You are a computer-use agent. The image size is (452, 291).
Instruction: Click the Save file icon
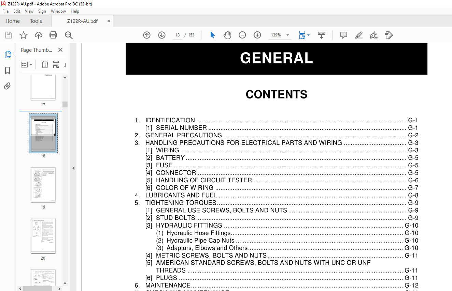click(x=9, y=35)
